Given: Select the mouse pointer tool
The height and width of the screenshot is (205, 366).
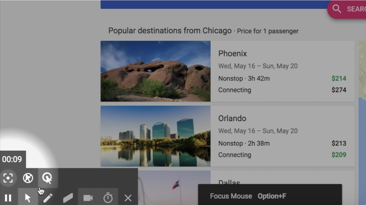Looking at the screenshot, I should click(x=28, y=198).
